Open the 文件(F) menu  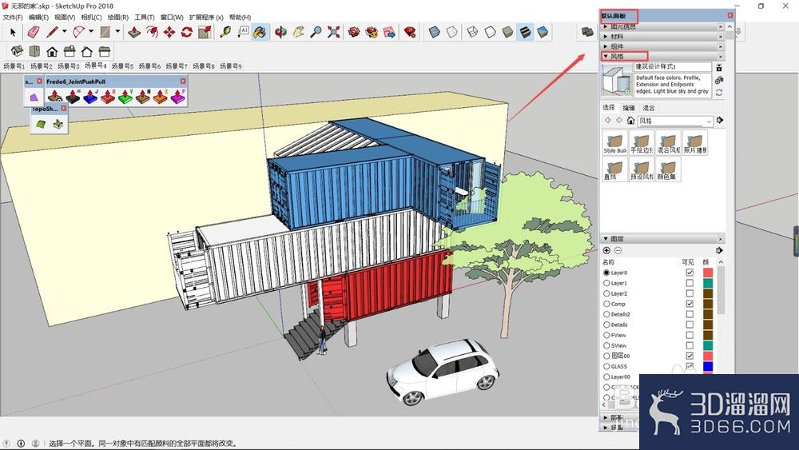click(13, 18)
